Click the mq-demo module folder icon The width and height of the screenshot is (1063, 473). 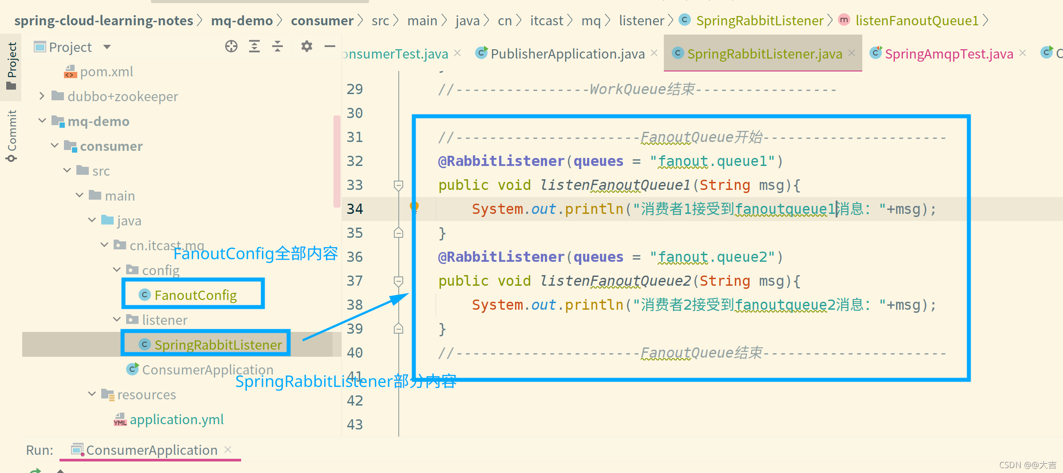58,121
